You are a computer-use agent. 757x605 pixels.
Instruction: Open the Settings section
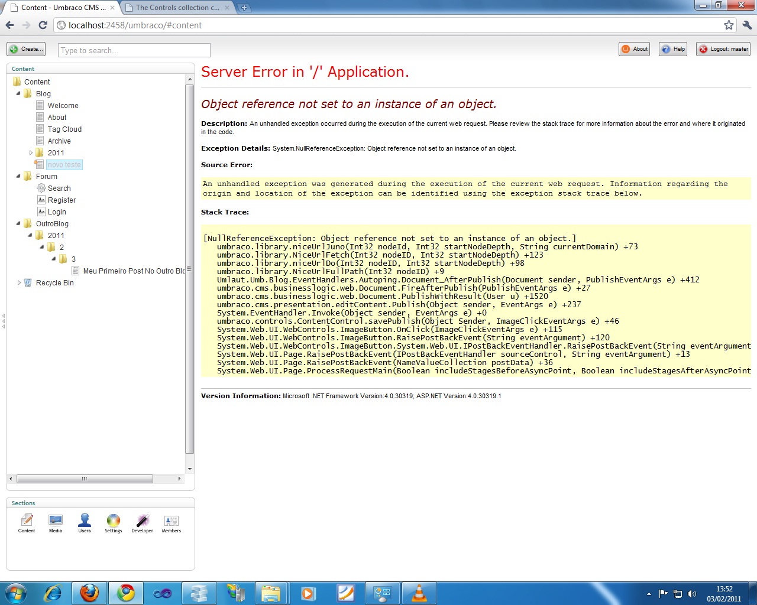point(113,523)
